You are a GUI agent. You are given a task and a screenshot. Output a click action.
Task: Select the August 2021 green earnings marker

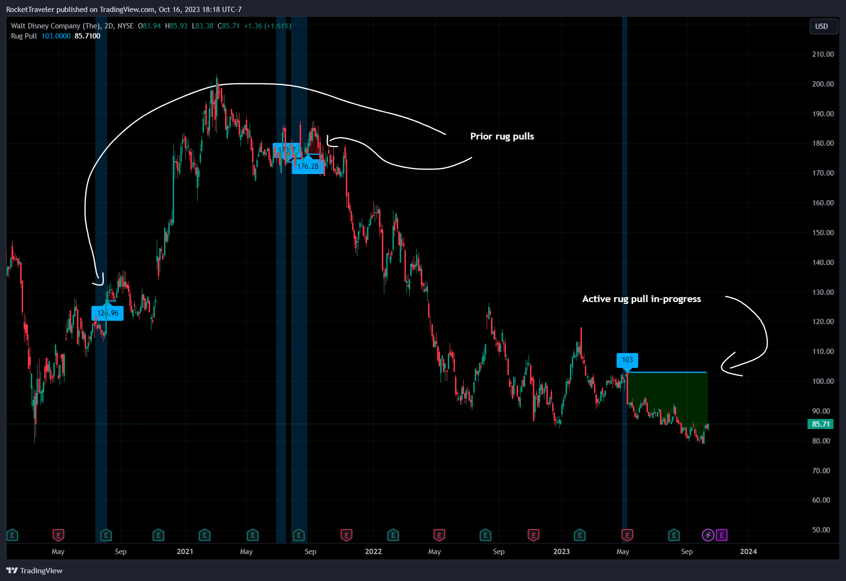[299, 535]
